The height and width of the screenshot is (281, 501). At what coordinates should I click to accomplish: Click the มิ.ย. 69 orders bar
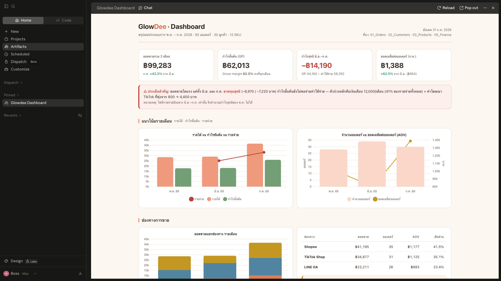click(x=372, y=164)
